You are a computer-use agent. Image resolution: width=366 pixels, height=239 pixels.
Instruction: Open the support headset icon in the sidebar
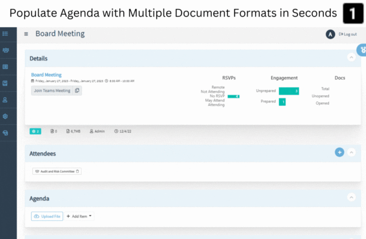5,133
